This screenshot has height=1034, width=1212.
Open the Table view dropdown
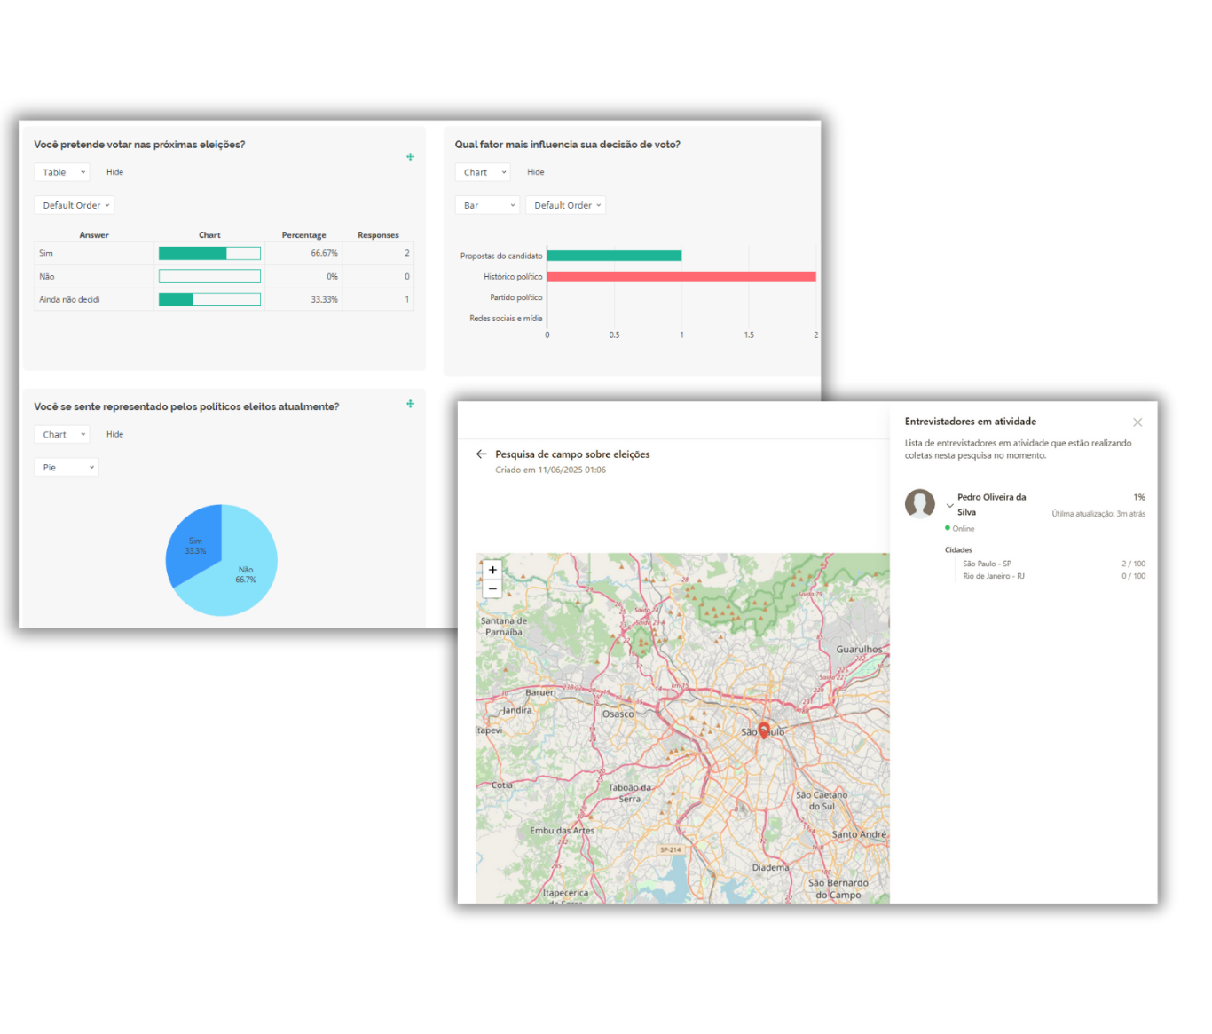[62, 172]
